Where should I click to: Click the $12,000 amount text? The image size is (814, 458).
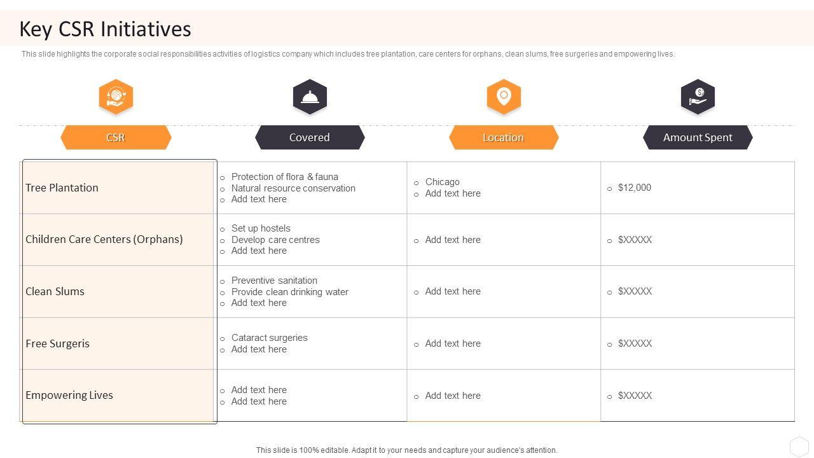pyautogui.click(x=634, y=188)
